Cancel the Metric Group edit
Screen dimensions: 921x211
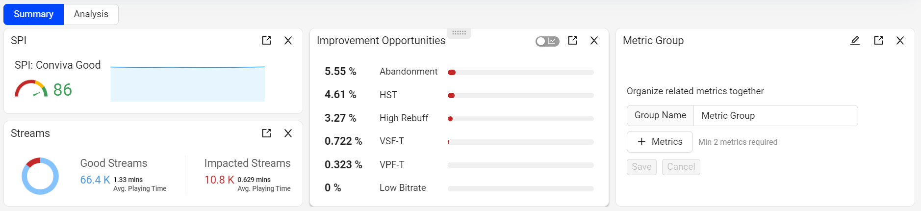pyautogui.click(x=681, y=167)
